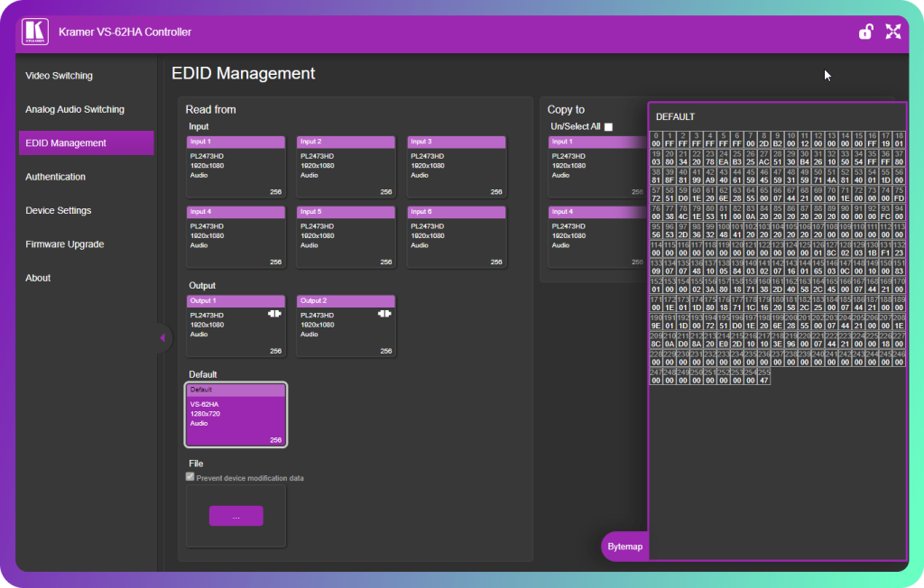Click the connector icon on Output 1
The height and width of the screenshot is (588, 924).
pos(274,314)
